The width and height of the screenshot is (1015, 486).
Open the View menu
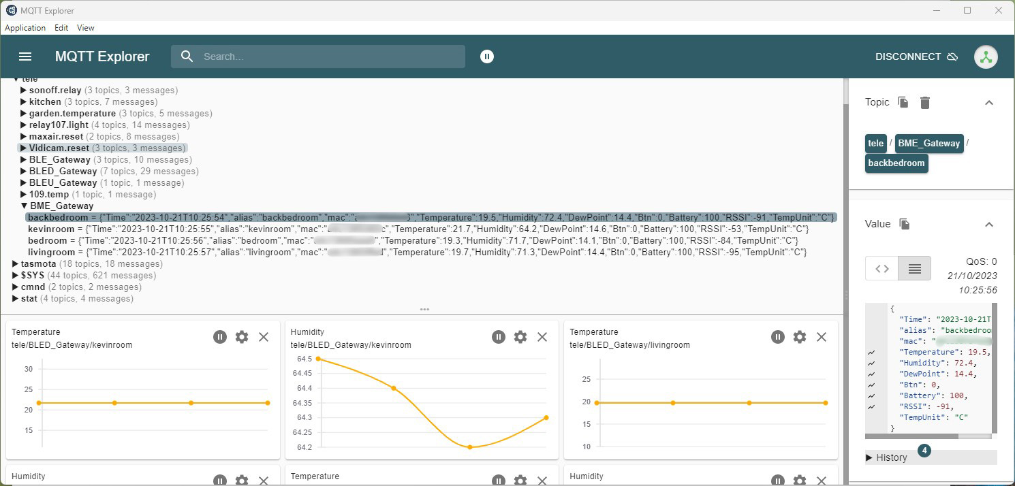[86, 28]
